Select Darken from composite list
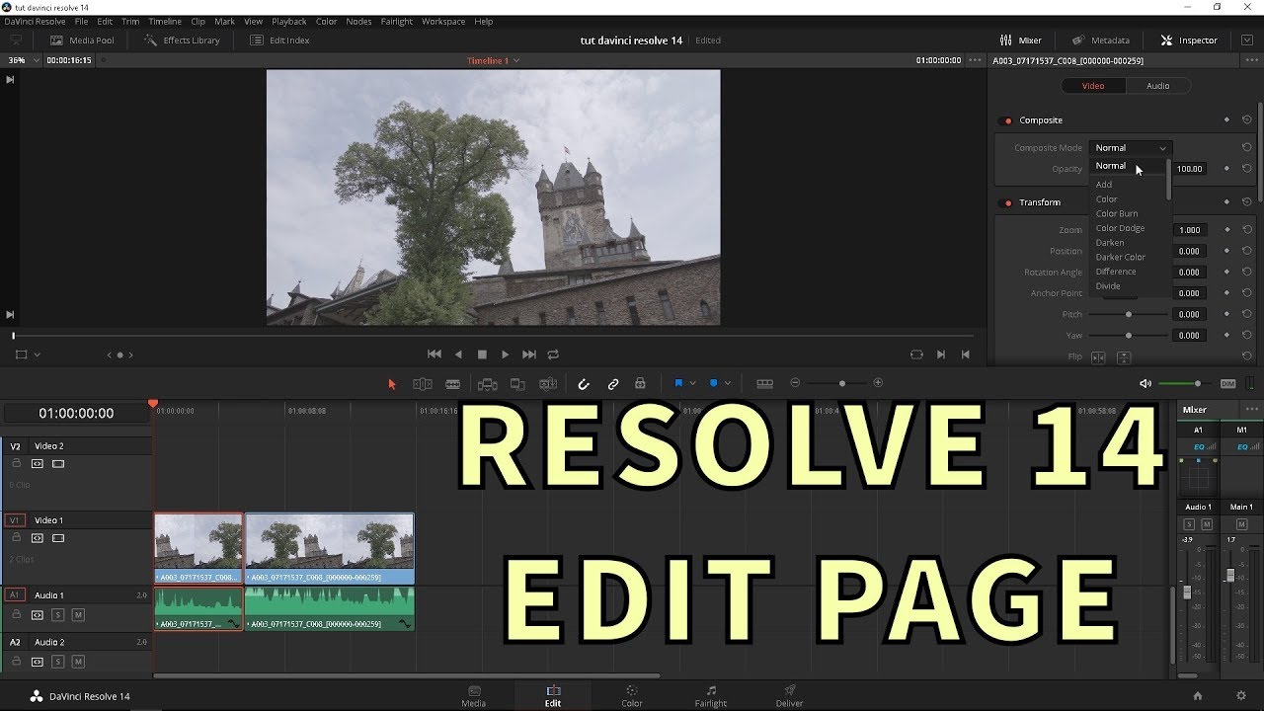The width and height of the screenshot is (1264, 711). tap(1110, 242)
